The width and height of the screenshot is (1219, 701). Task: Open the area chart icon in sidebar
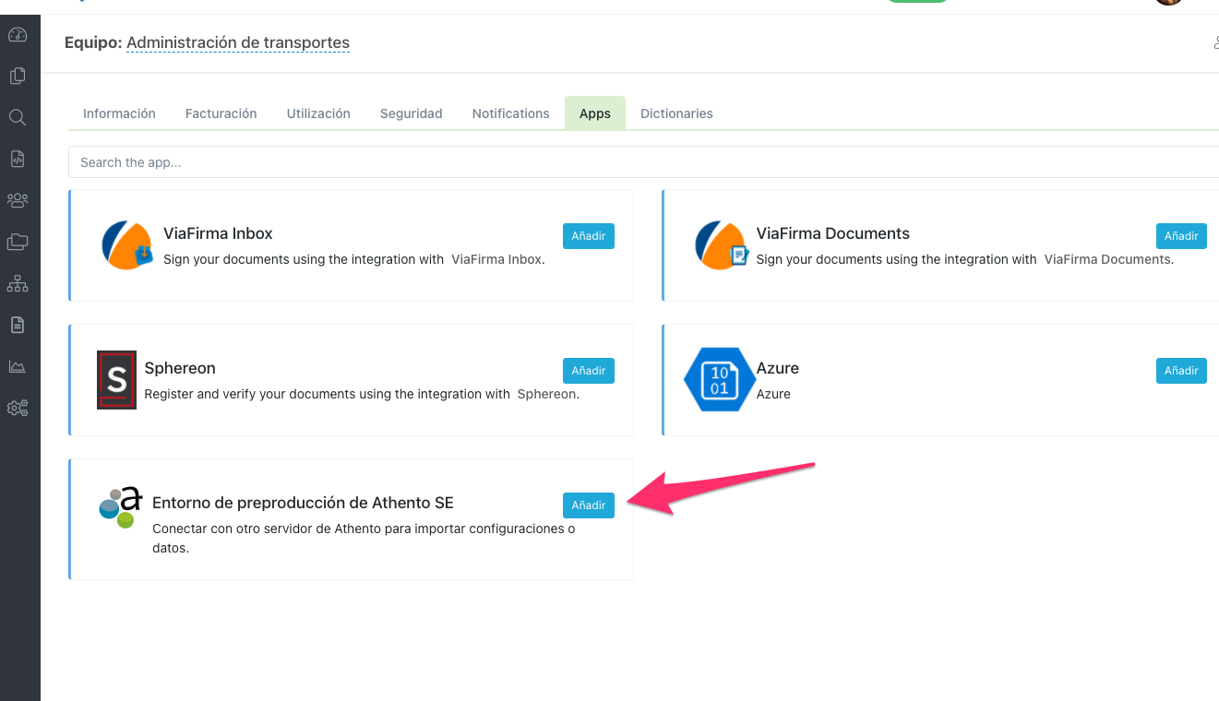pos(18,366)
